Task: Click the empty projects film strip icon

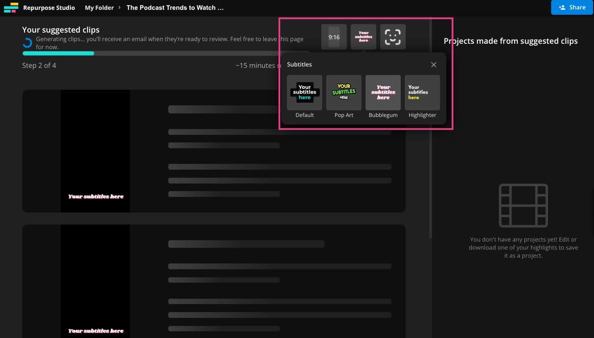Action: pyautogui.click(x=523, y=205)
